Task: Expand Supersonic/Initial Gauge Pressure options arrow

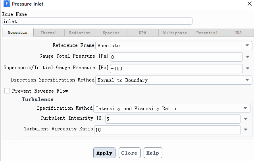Action: click(248, 68)
